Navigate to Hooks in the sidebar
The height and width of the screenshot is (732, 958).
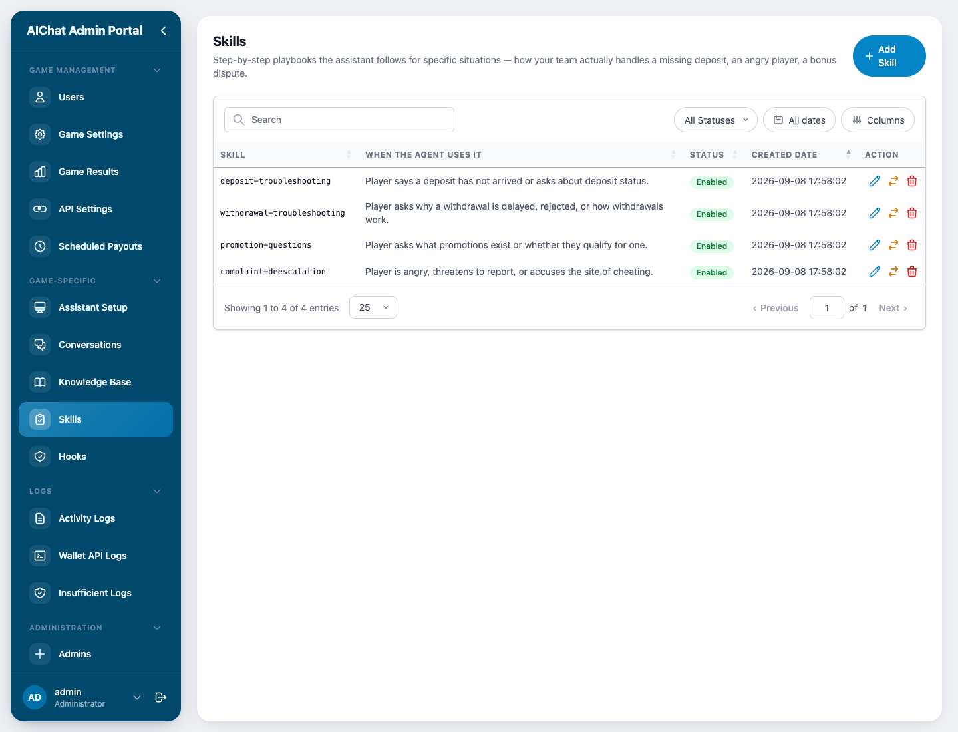tap(96, 457)
